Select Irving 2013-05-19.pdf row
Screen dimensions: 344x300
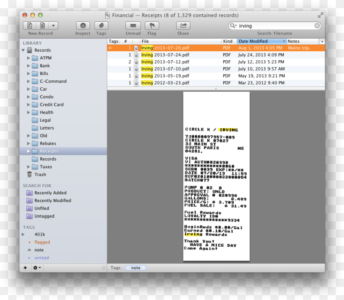(x=216, y=76)
